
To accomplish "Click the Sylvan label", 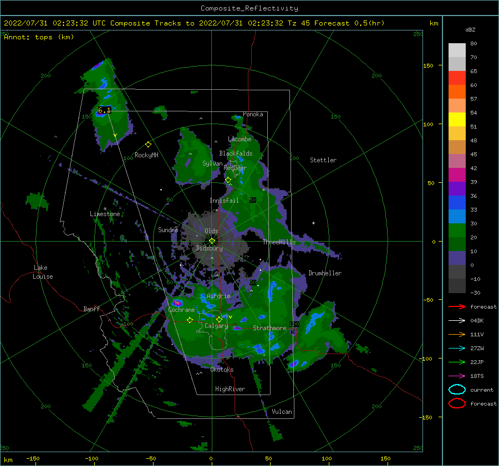I will [212, 163].
